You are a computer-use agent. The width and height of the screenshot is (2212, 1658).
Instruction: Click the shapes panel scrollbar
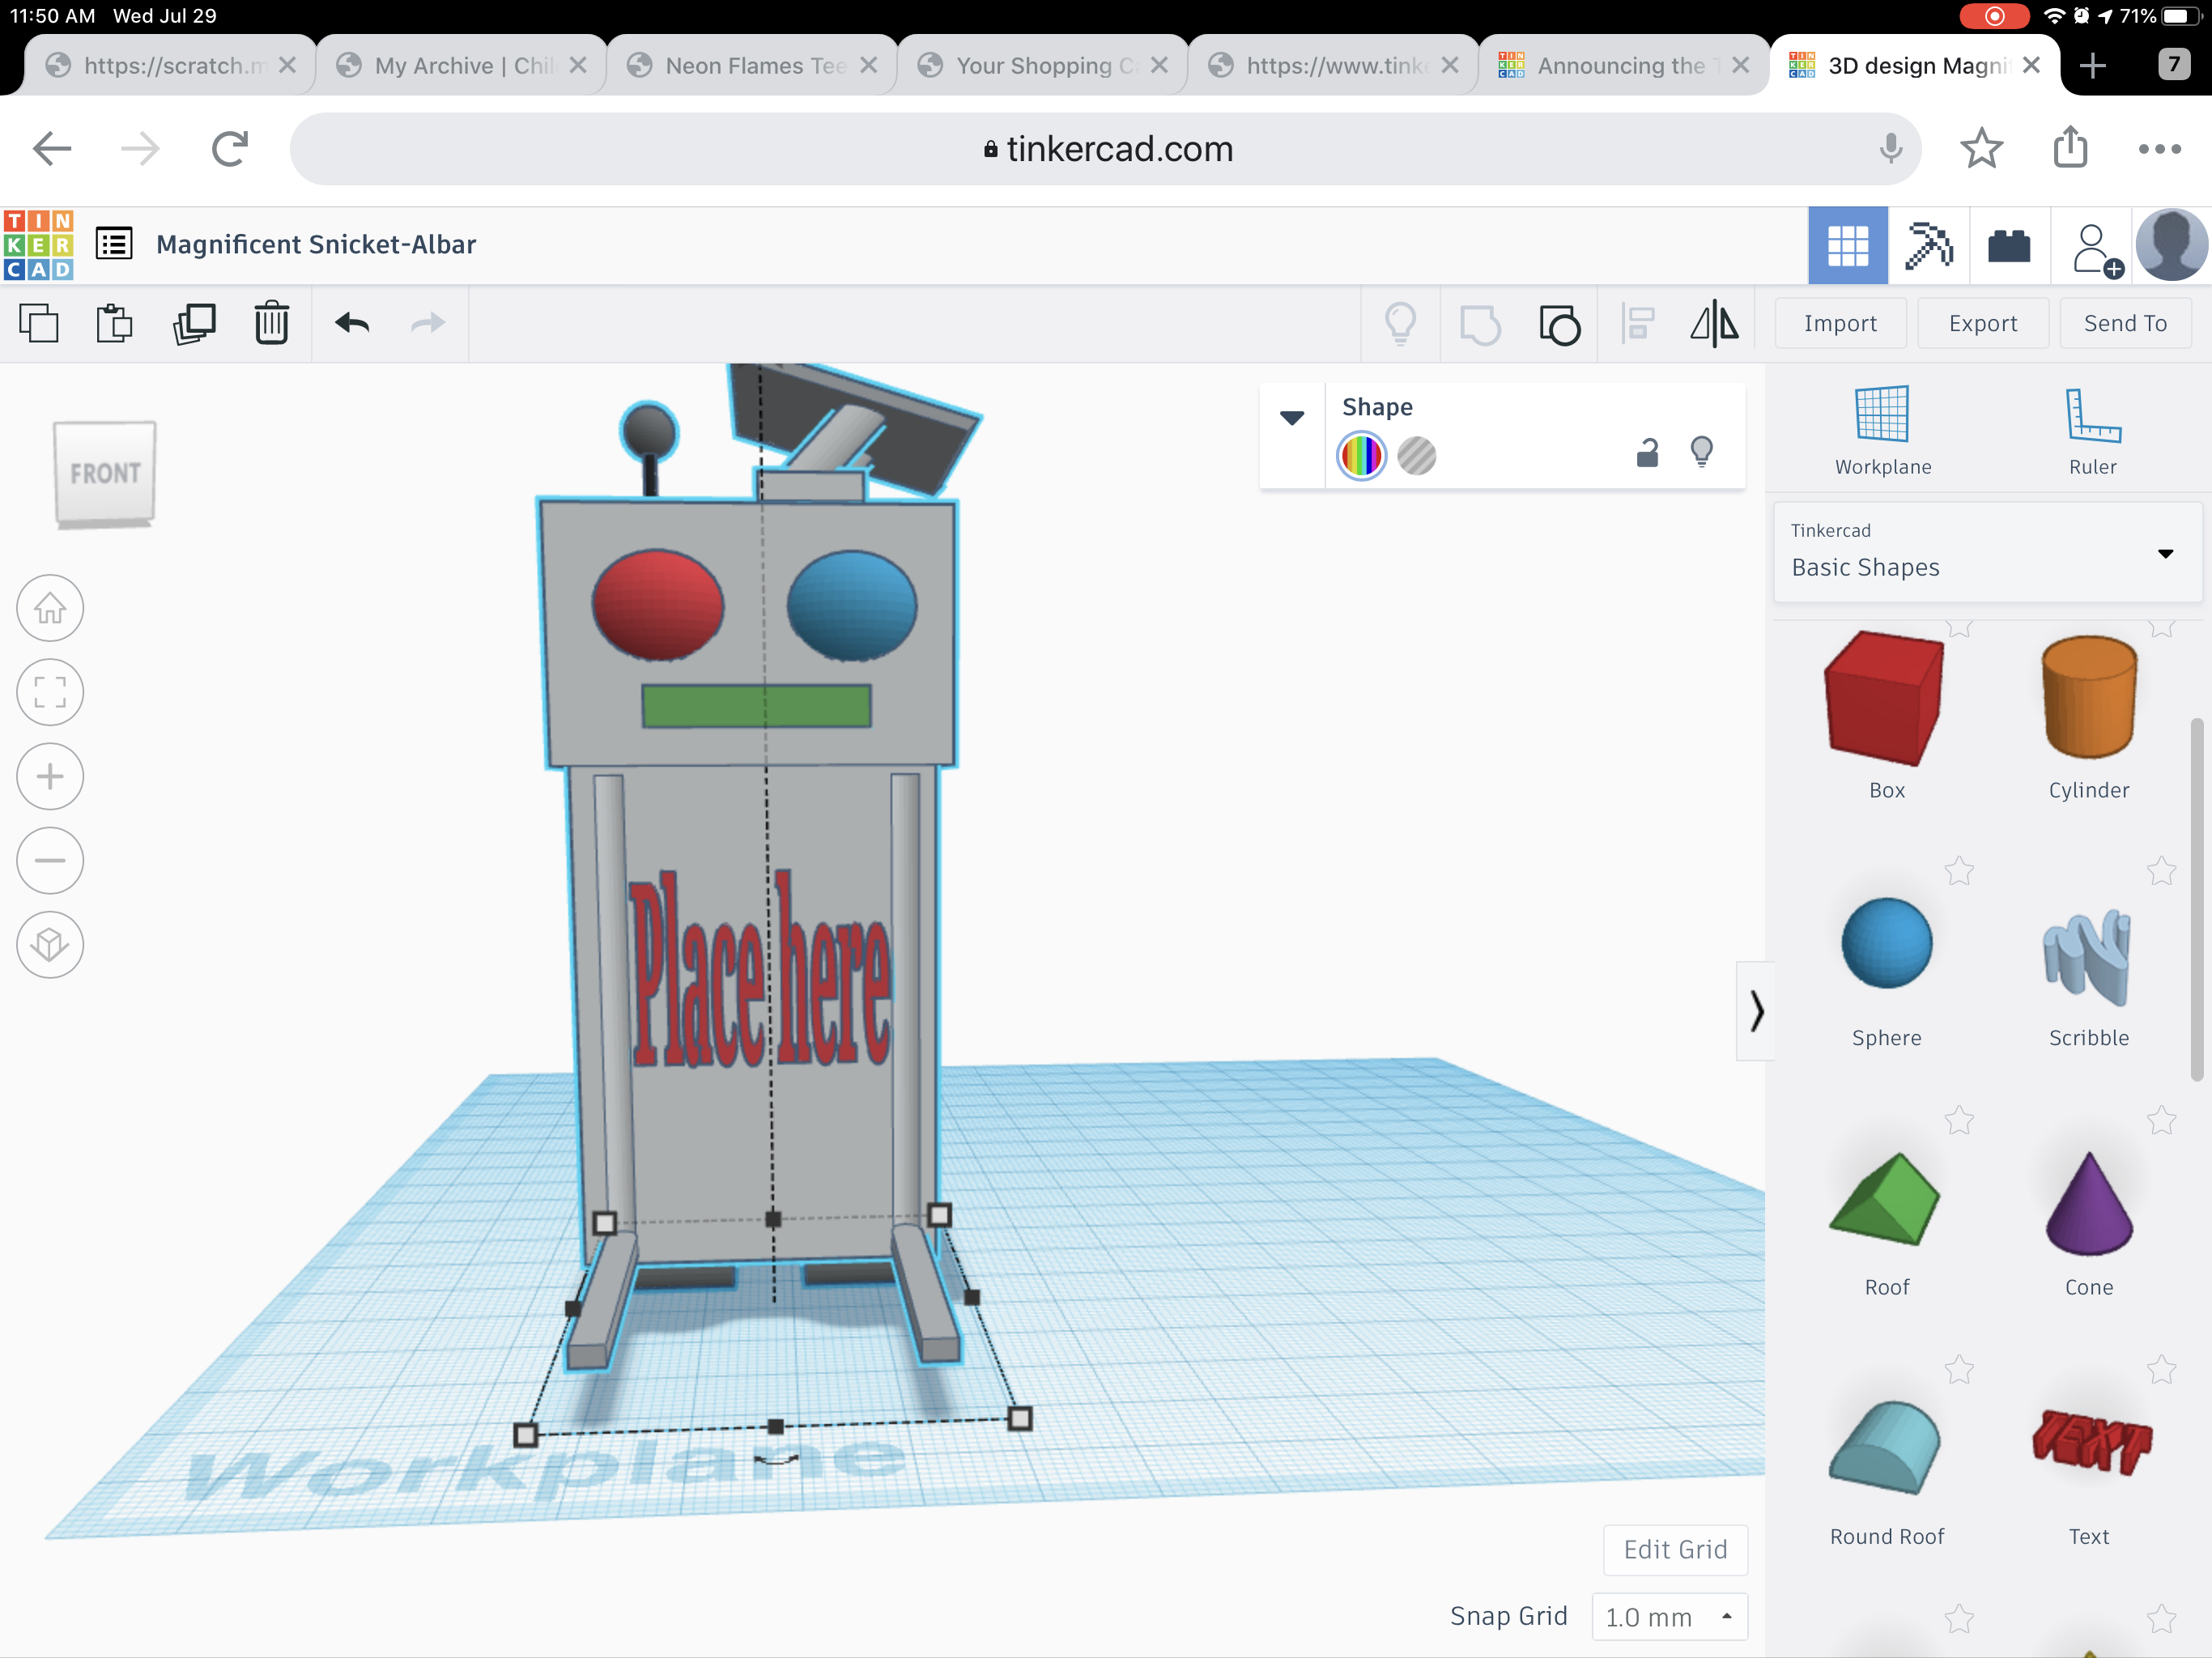[x=2196, y=899]
